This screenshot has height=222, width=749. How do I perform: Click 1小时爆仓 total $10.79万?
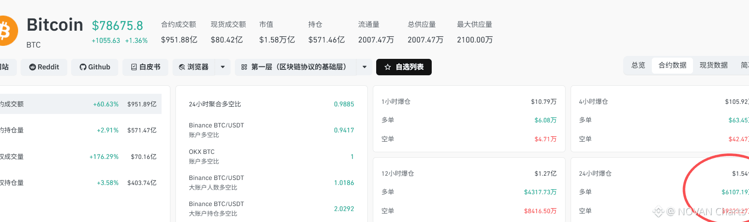tap(544, 101)
